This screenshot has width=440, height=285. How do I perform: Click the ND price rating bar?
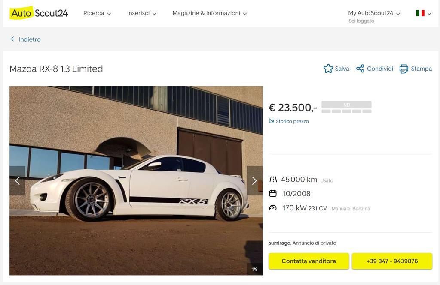[x=346, y=107]
